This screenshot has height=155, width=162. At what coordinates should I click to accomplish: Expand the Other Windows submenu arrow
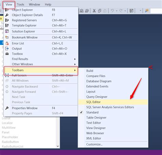(75, 64)
